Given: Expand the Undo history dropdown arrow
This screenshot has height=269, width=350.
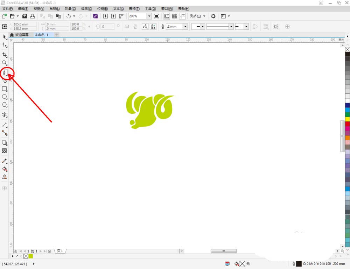Looking at the screenshot, I should pos(74,16).
